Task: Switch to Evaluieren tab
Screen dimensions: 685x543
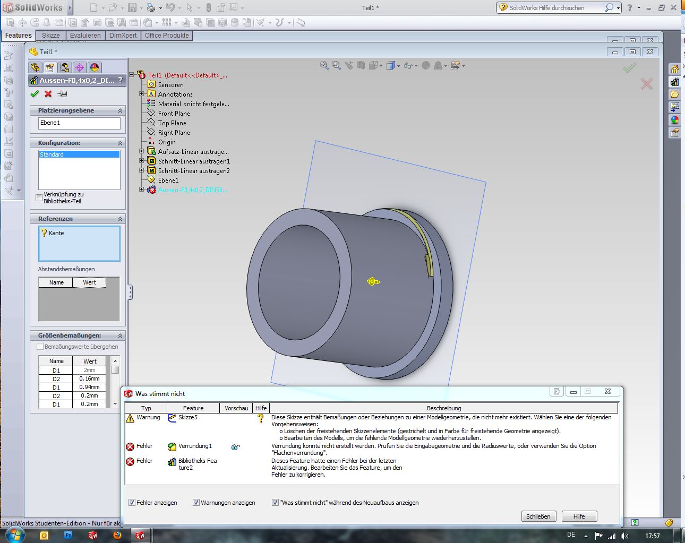Action: tap(85, 36)
